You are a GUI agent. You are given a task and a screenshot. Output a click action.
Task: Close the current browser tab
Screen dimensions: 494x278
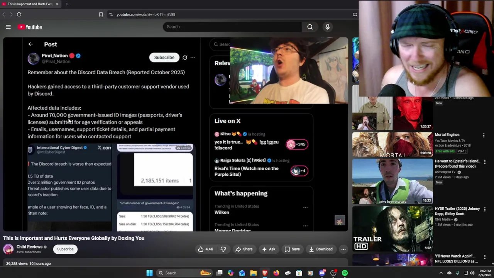click(57, 4)
